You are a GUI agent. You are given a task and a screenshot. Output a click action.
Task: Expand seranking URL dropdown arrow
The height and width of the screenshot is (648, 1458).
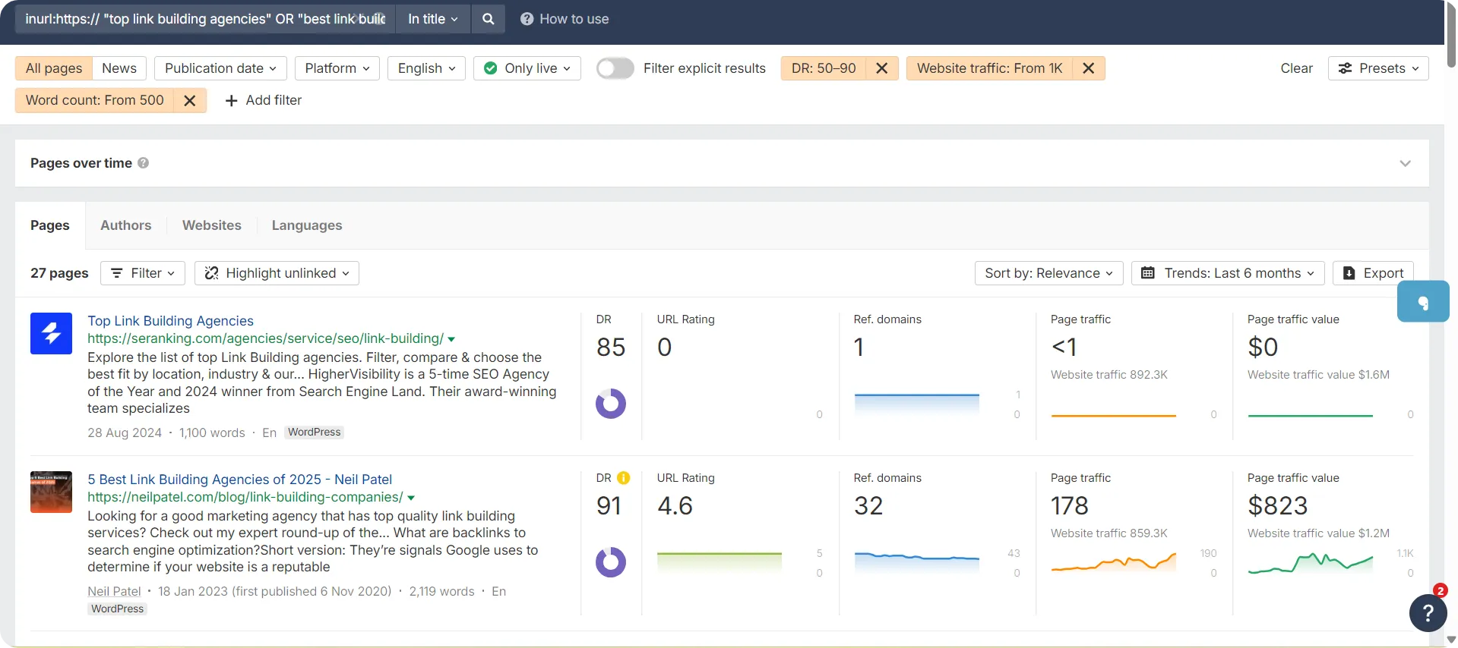451,339
